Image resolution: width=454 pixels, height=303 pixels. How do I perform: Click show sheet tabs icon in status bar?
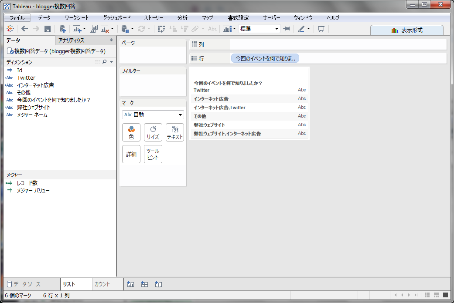coord(446,295)
